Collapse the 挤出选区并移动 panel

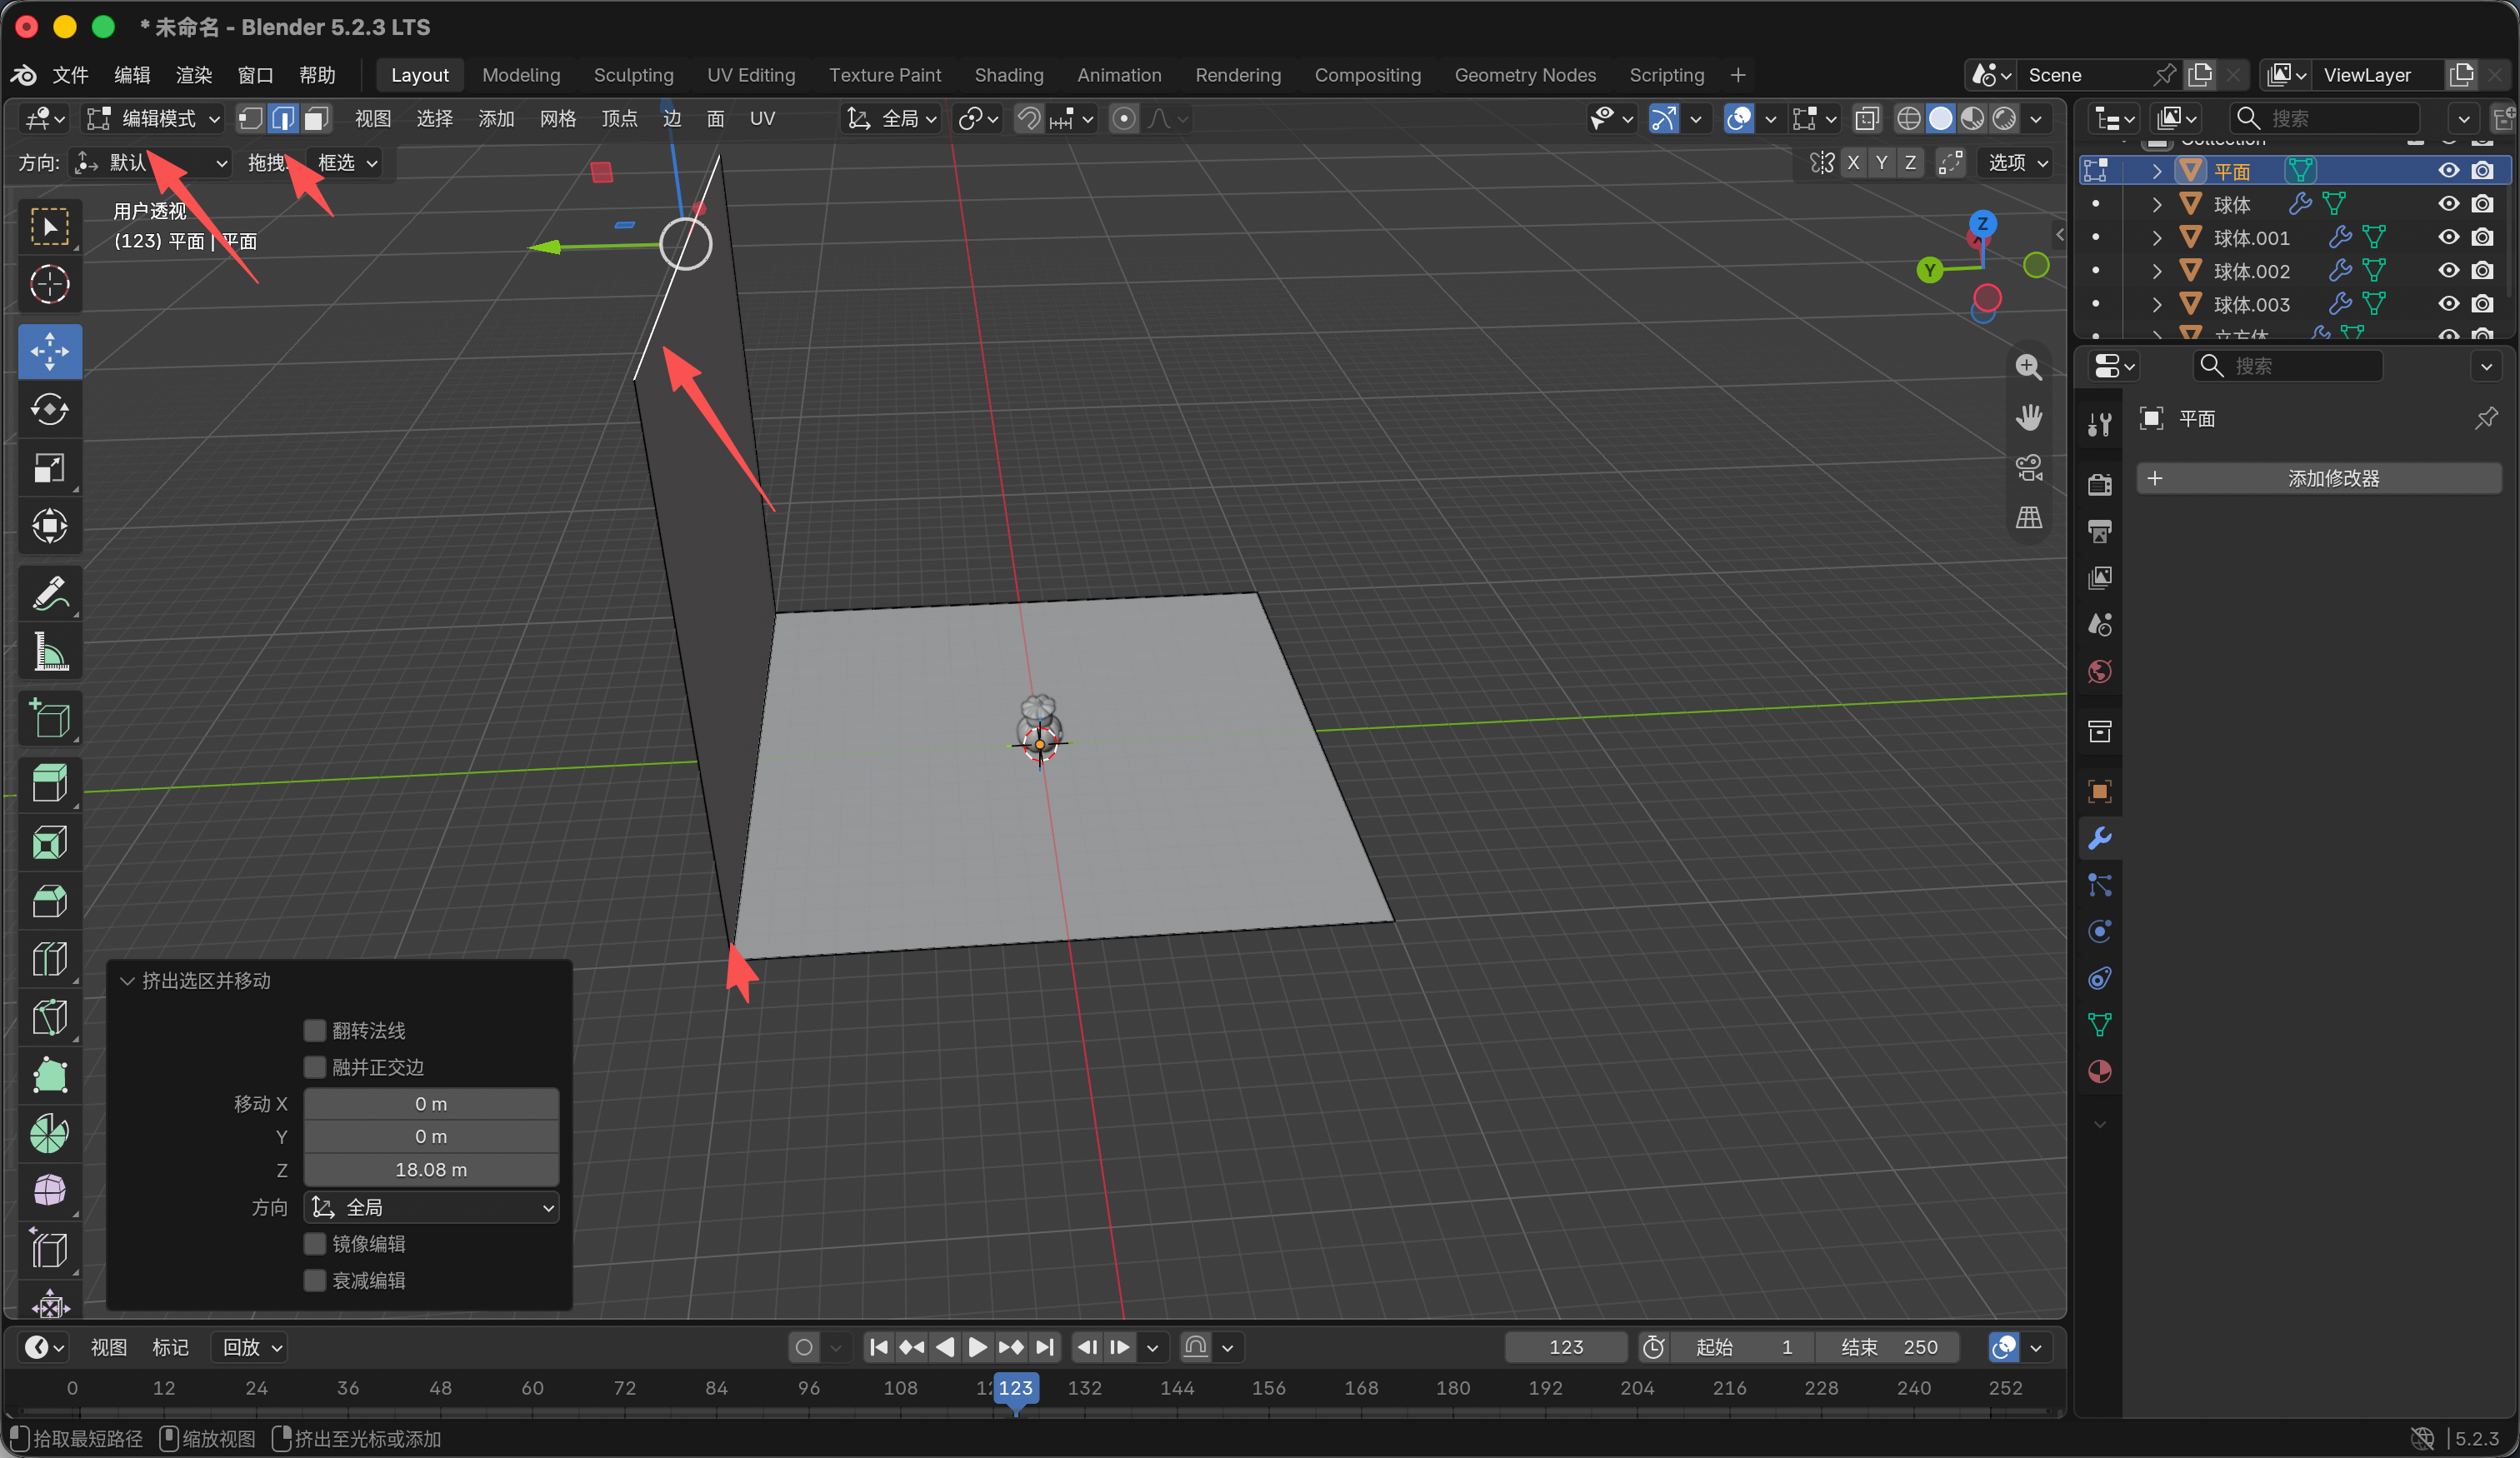click(x=127, y=980)
